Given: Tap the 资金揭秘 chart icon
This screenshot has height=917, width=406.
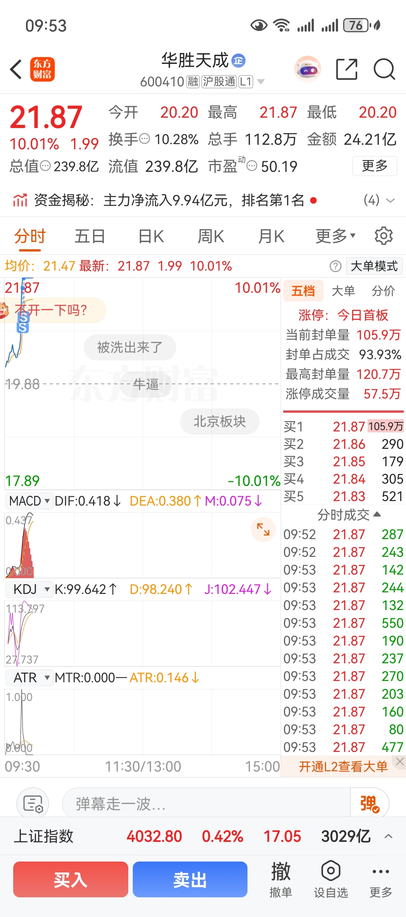Looking at the screenshot, I should coord(20,200).
